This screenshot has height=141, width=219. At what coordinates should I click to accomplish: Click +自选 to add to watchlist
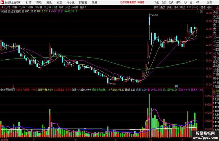pyautogui.click(x=202, y=7)
